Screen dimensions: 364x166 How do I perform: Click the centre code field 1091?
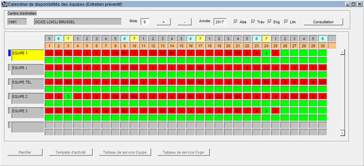coord(17,22)
